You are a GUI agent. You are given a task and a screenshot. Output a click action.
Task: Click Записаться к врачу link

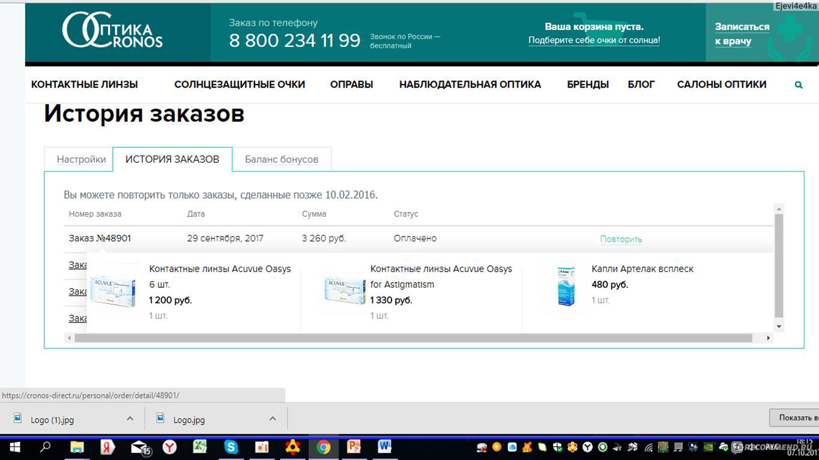[x=742, y=34]
